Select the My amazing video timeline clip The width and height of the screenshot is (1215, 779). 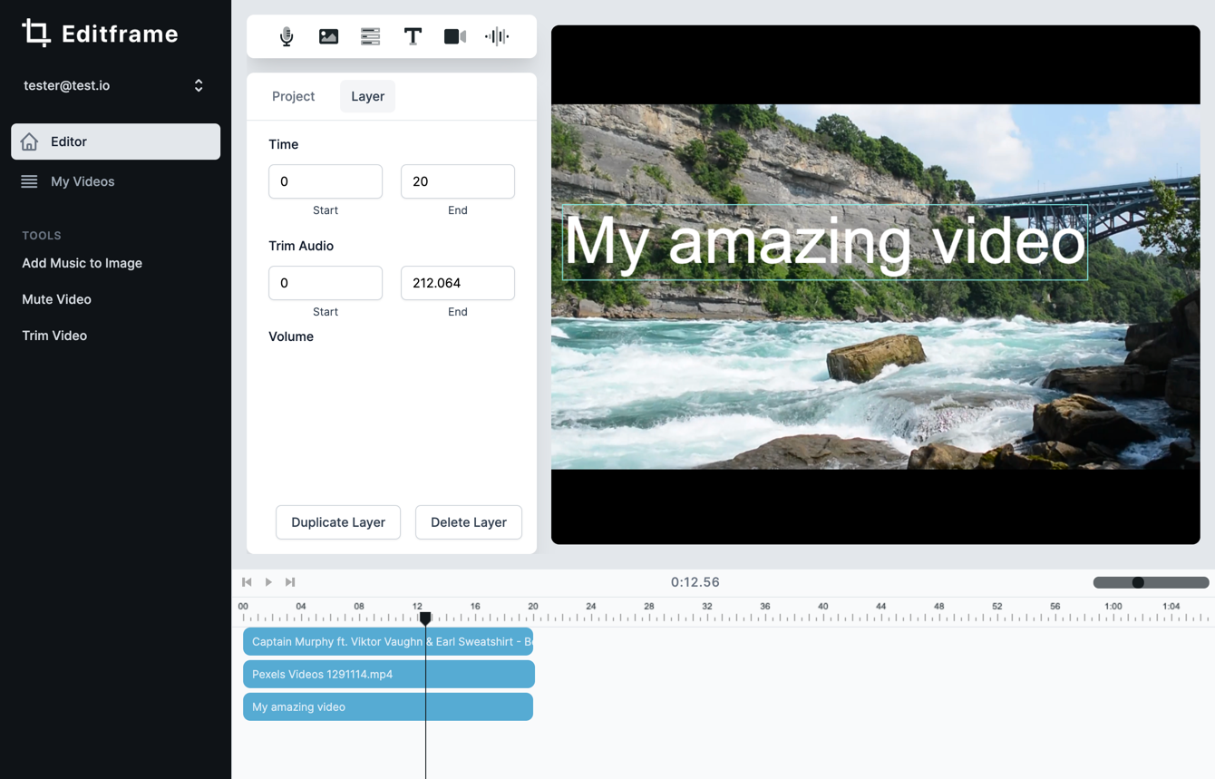[x=388, y=706]
